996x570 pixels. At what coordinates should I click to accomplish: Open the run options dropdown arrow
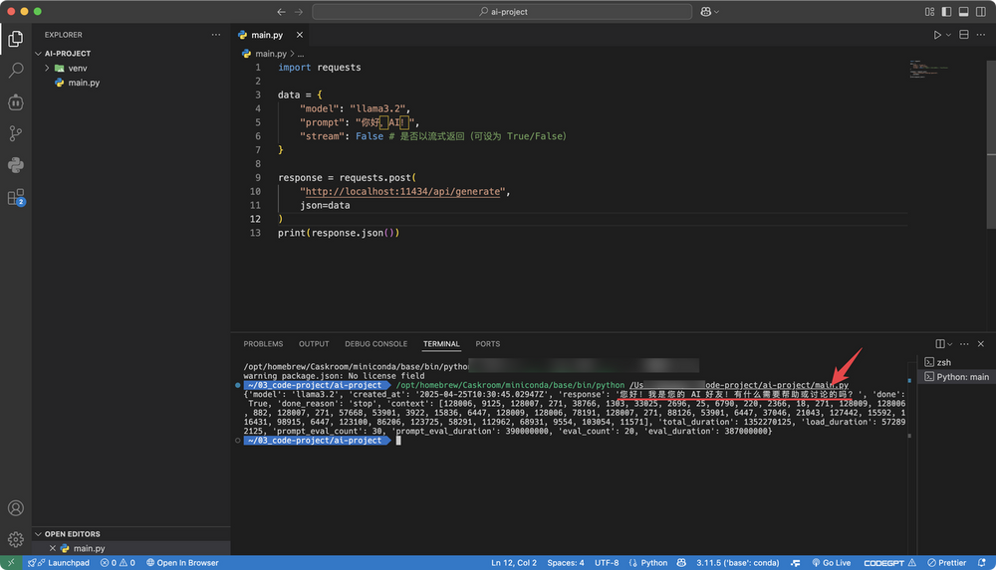coord(949,35)
